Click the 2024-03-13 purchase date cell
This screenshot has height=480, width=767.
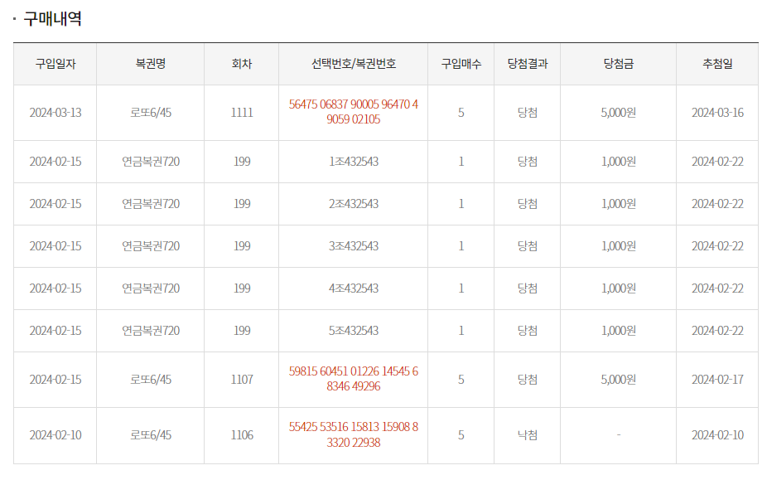(x=55, y=113)
